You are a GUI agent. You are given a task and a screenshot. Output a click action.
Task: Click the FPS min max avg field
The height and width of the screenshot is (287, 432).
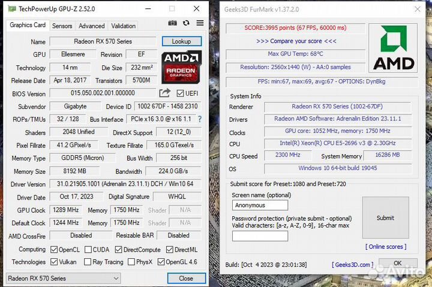coord(322,81)
